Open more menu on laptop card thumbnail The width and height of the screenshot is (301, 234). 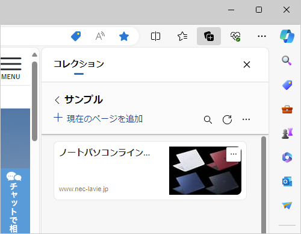234,154
